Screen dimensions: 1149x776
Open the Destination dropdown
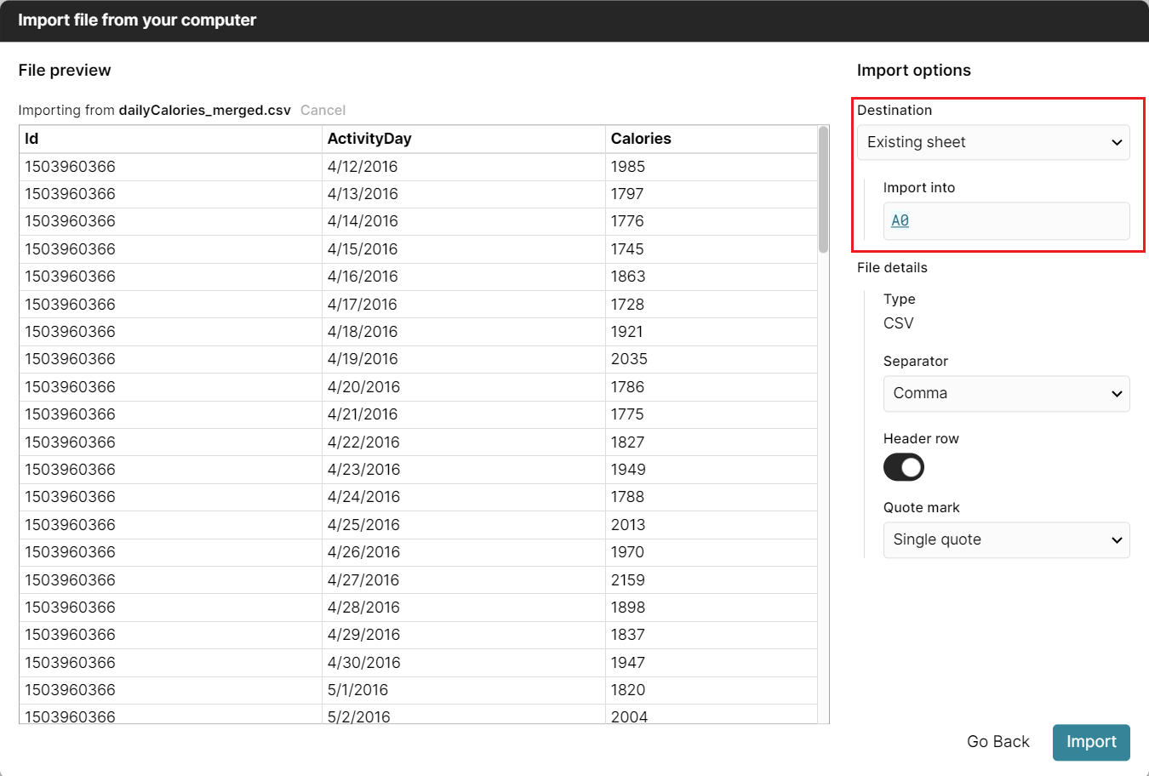[x=992, y=143]
